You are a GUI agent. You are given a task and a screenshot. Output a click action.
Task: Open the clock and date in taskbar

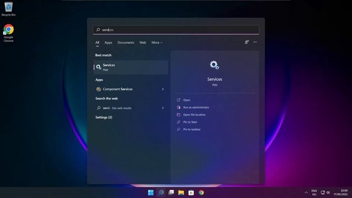tap(341, 193)
